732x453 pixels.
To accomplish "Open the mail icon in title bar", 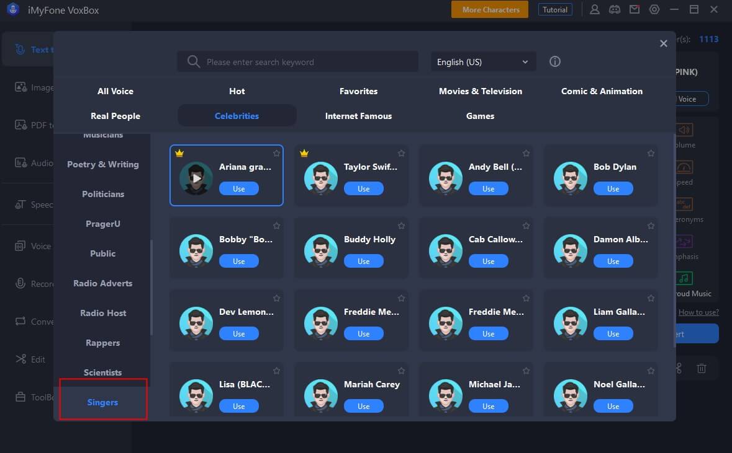I will point(634,9).
